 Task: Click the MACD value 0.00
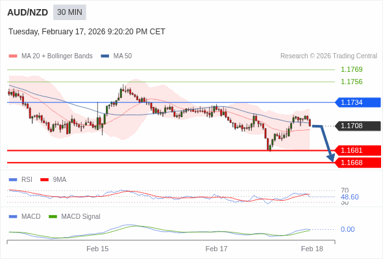point(347,229)
